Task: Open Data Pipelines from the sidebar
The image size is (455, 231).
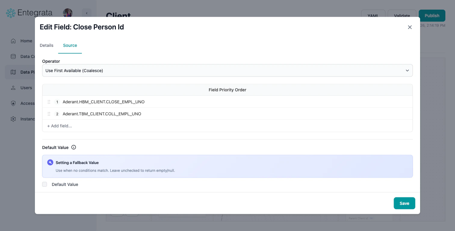Action: (13, 72)
